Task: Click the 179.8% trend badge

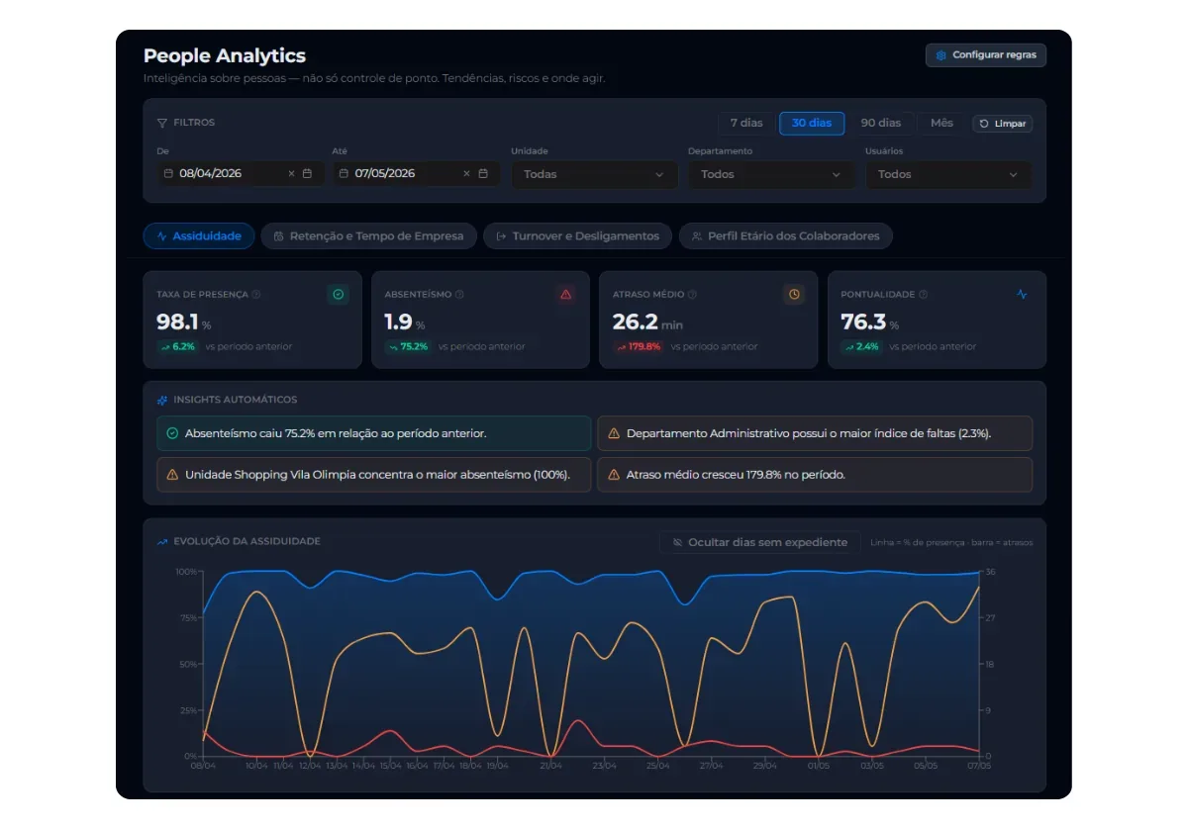Action: pyautogui.click(x=639, y=346)
